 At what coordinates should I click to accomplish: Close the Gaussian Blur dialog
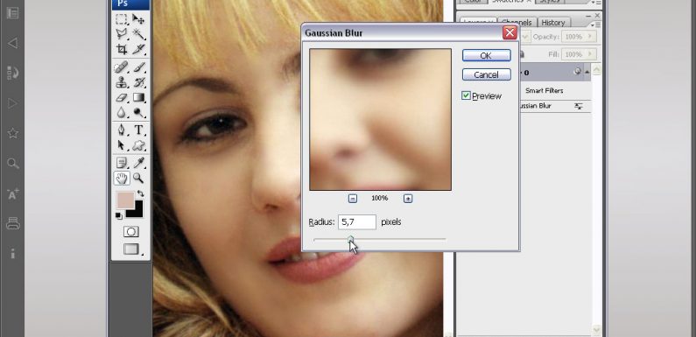coord(510,32)
